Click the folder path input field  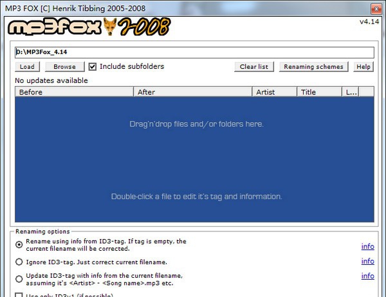click(194, 53)
